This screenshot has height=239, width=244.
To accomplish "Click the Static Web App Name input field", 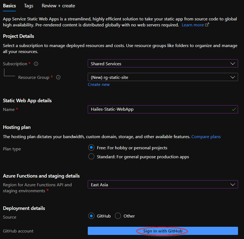I will click(x=160, y=109).
